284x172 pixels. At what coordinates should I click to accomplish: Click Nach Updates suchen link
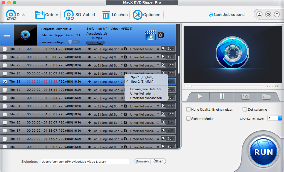click(230, 15)
